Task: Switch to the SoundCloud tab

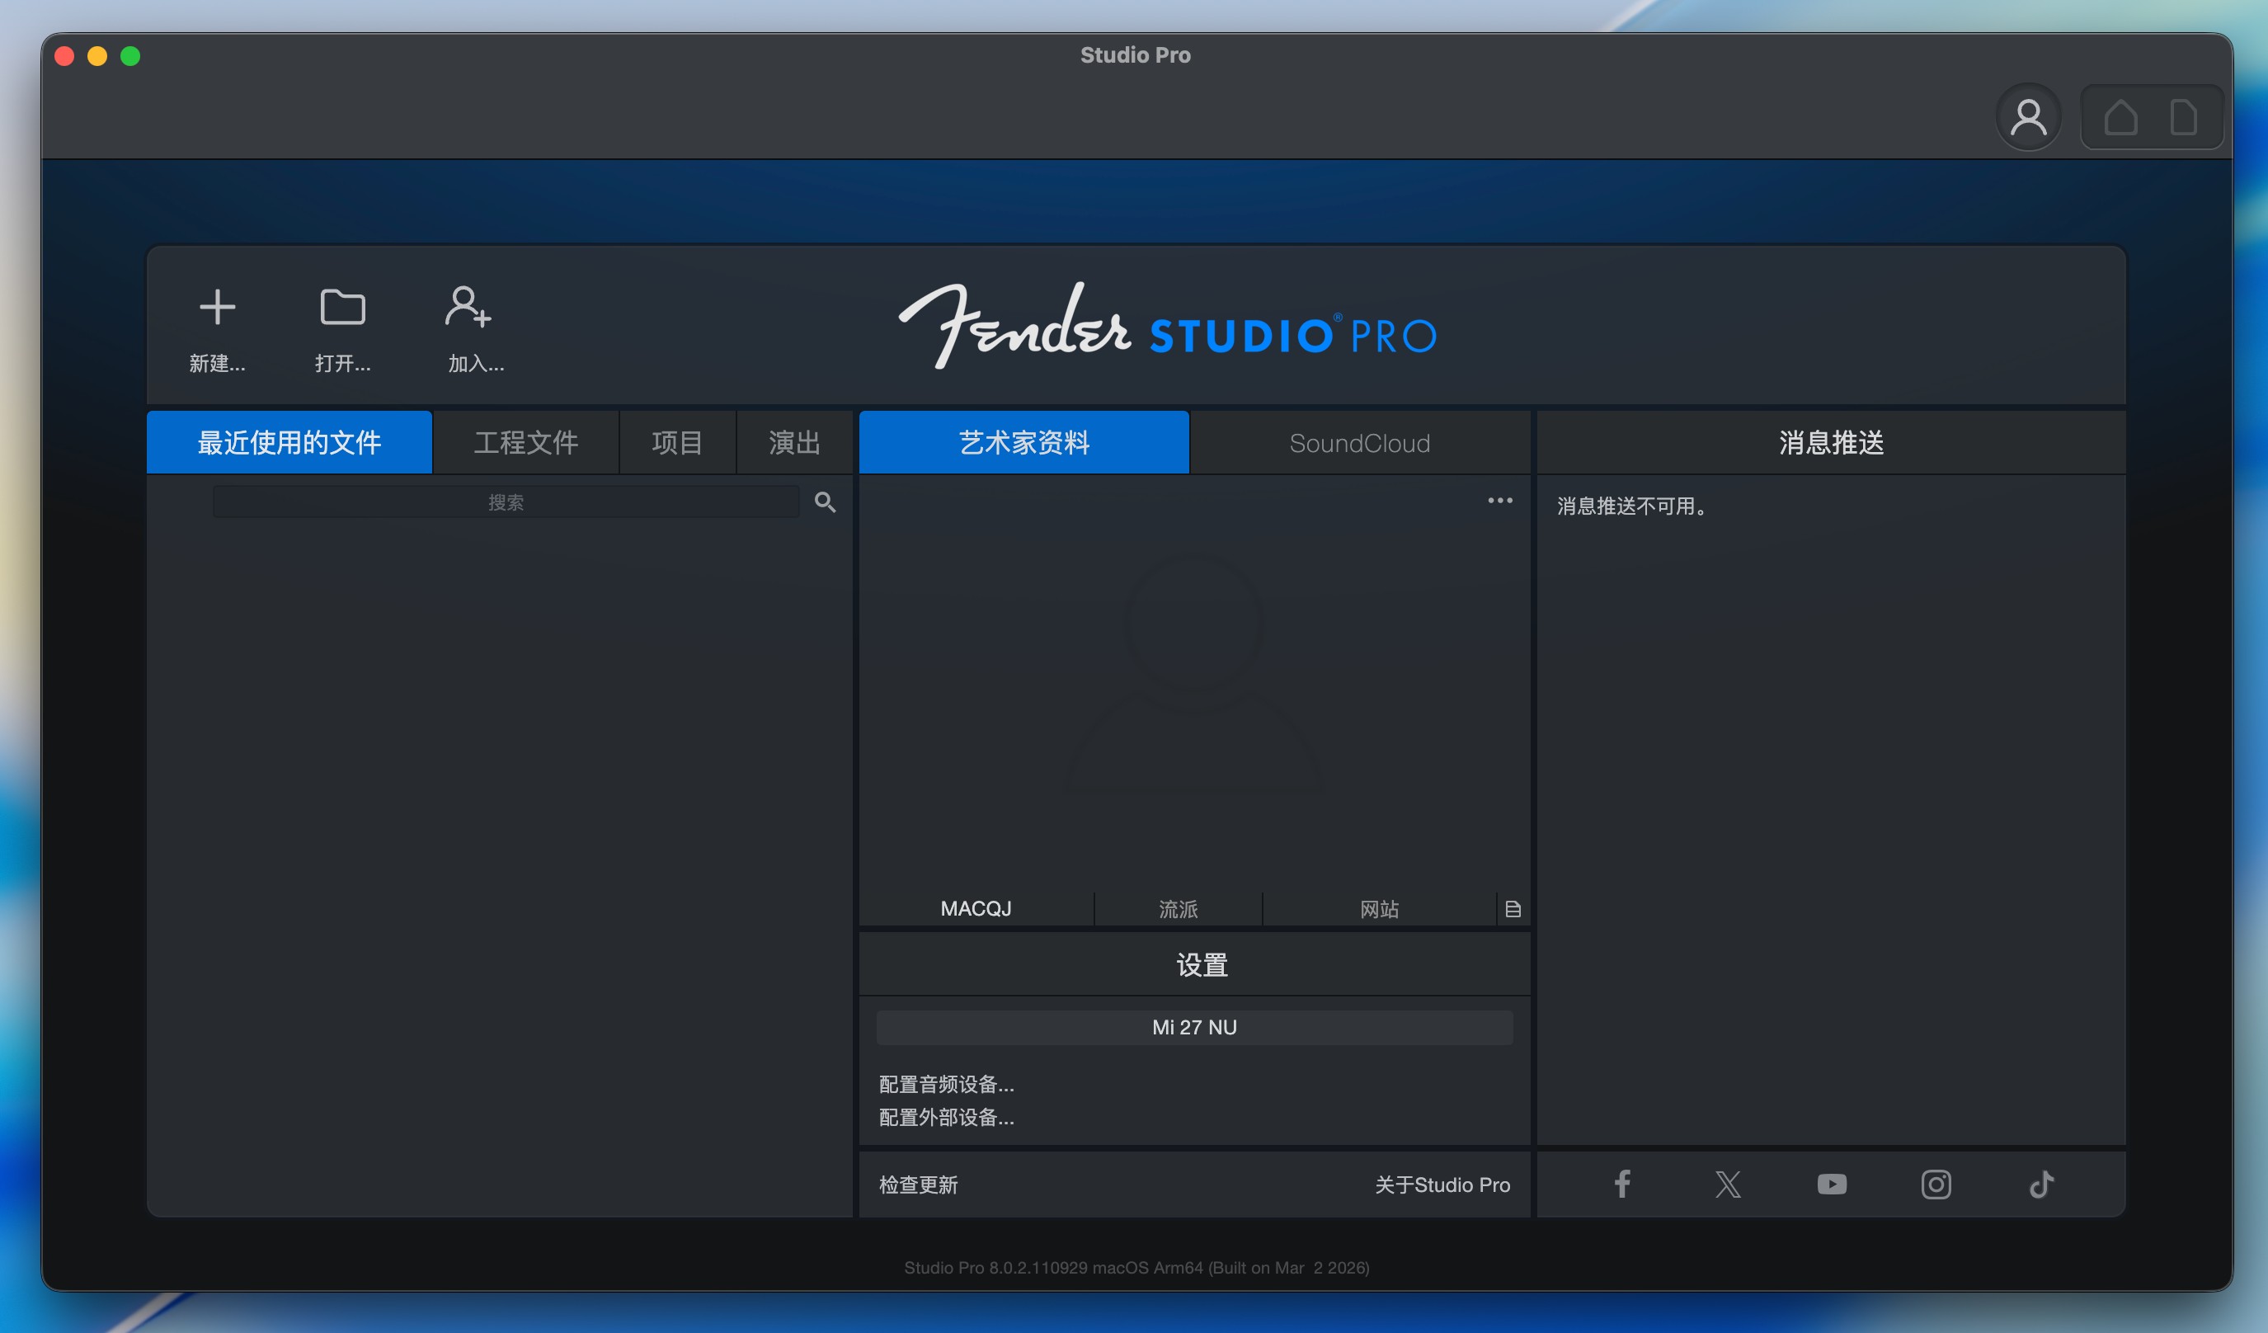Action: tap(1359, 443)
